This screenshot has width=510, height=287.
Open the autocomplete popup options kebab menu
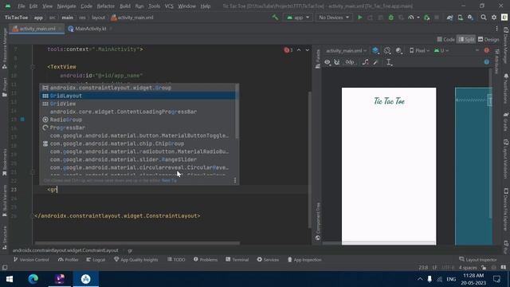235,180
